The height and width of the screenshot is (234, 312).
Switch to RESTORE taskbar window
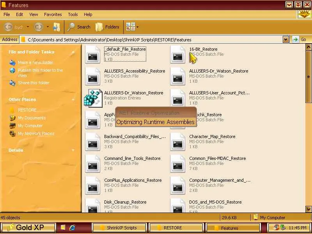176,228
